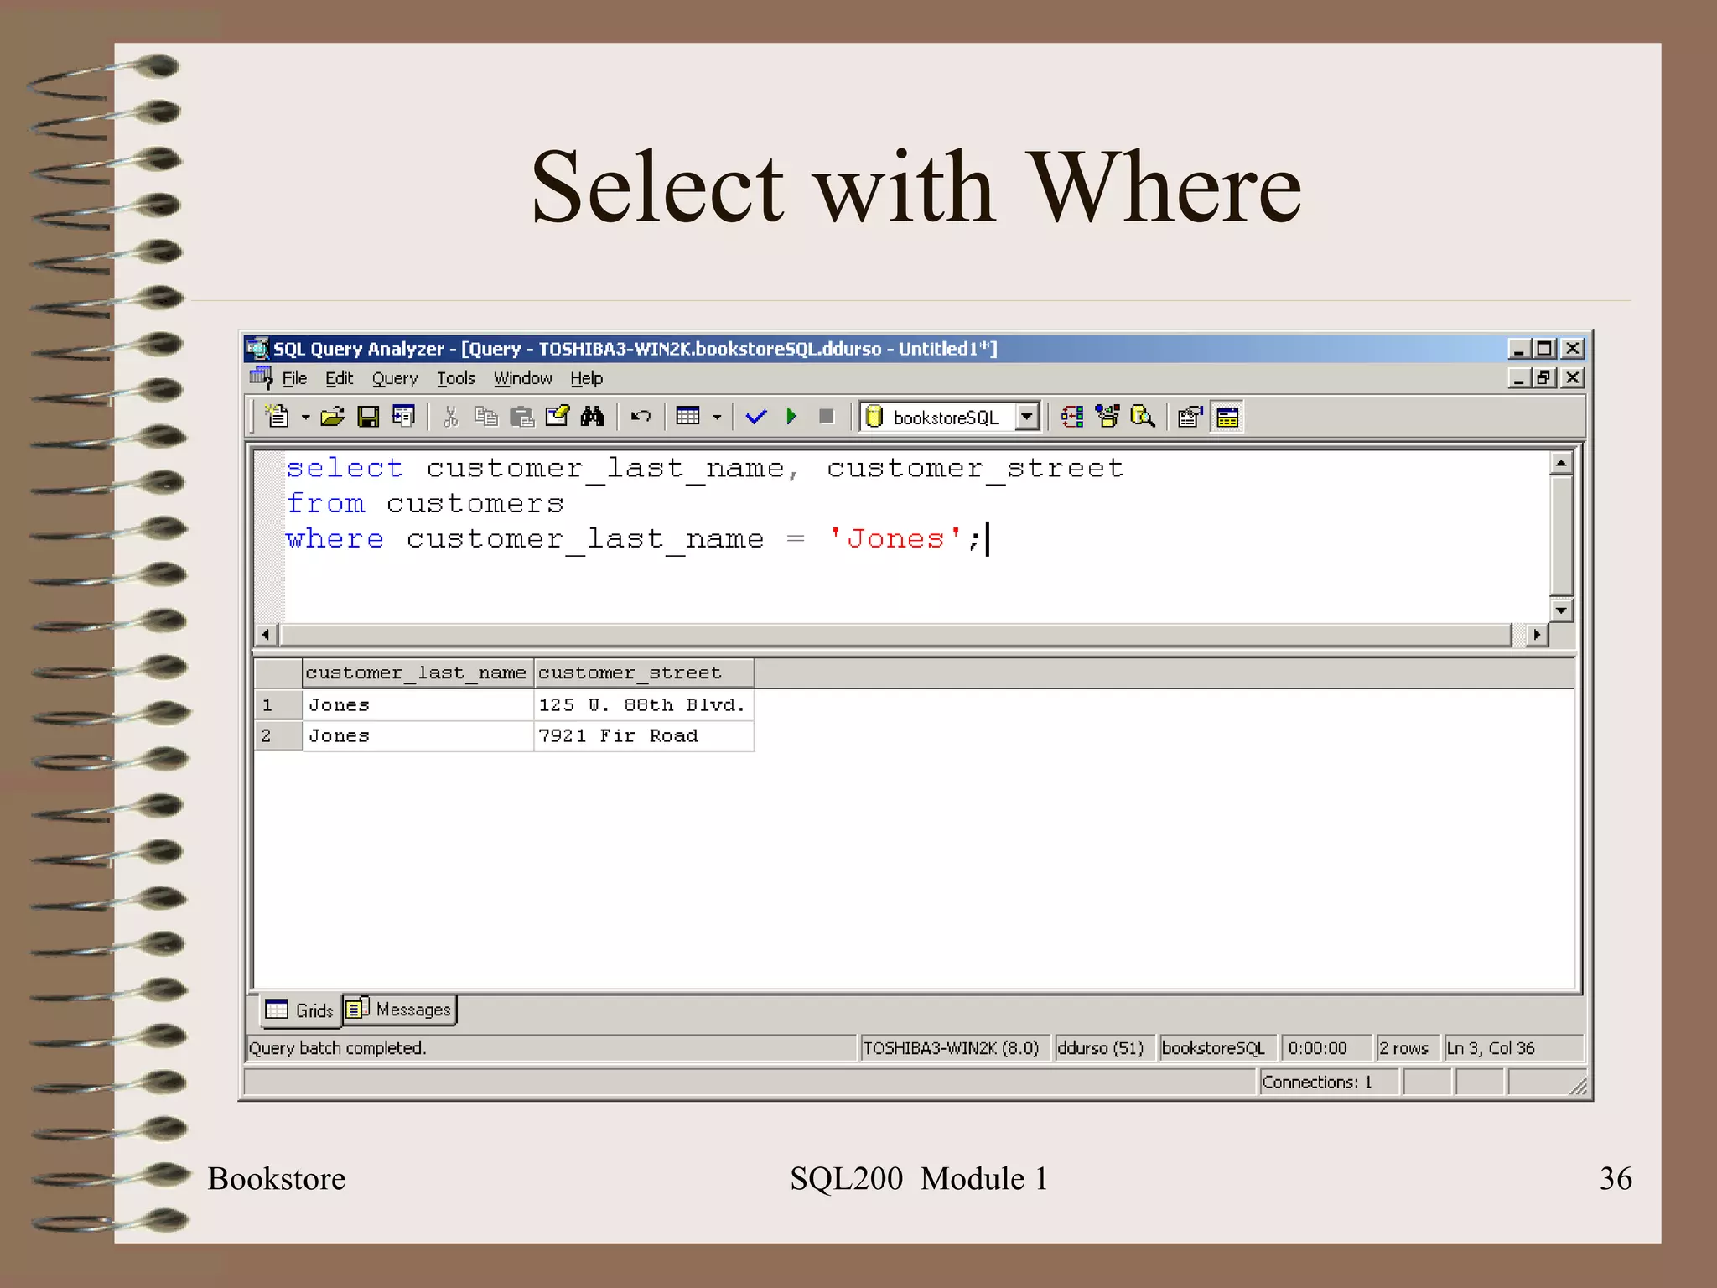
Task: Click the New Query icon
Action: click(x=277, y=417)
